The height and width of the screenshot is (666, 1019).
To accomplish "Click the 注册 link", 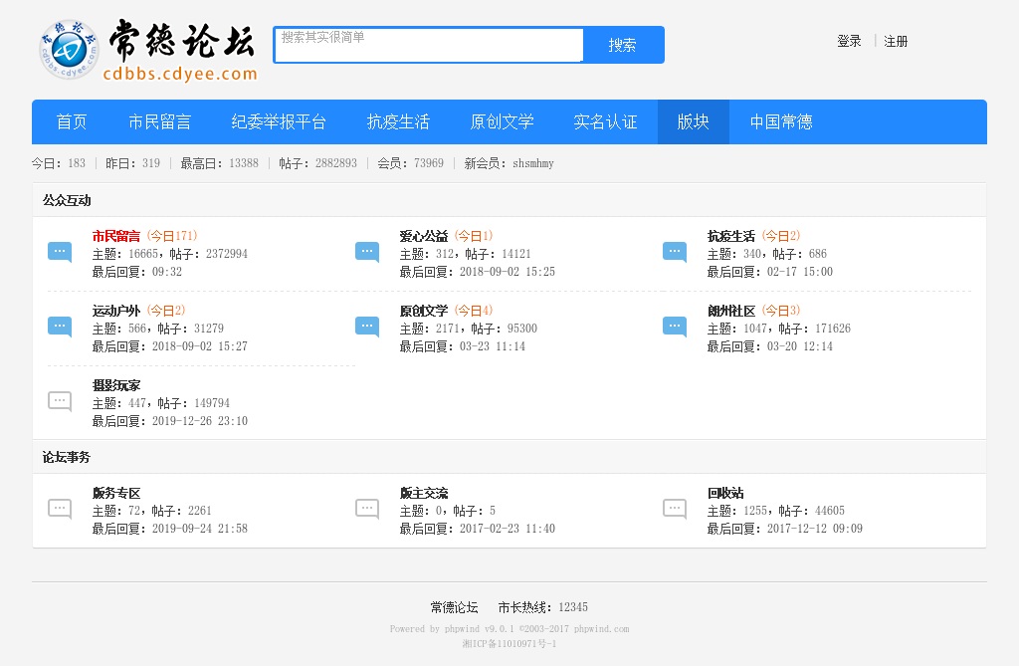I will pyautogui.click(x=896, y=42).
